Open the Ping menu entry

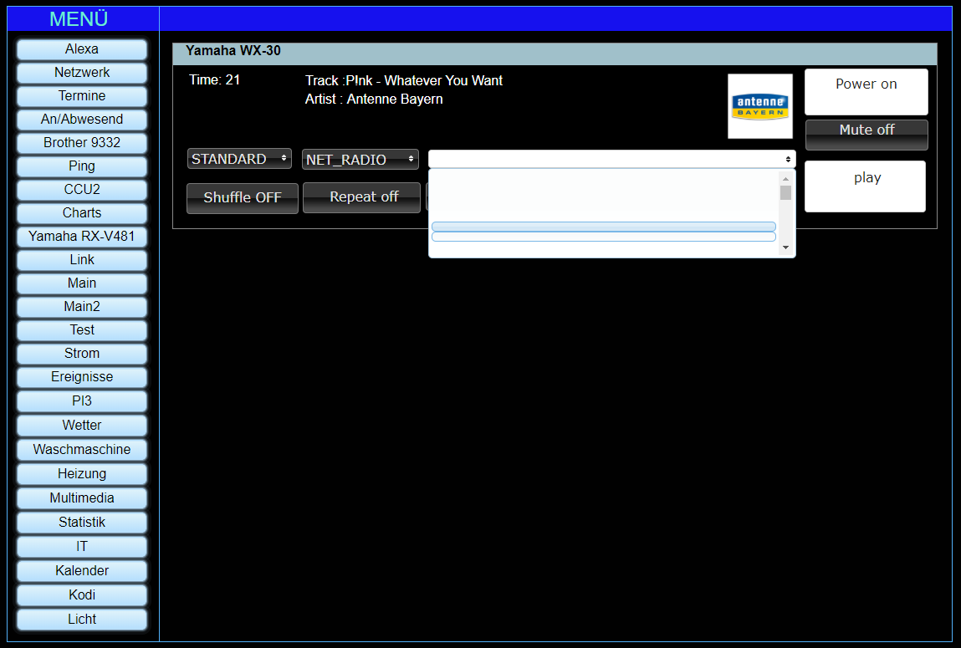pyautogui.click(x=81, y=166)
